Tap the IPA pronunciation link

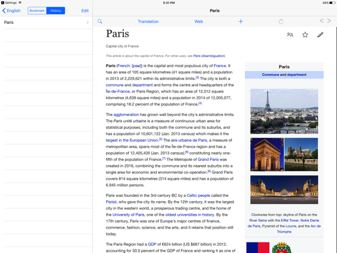pyautogui.click(x=137, y=66)
